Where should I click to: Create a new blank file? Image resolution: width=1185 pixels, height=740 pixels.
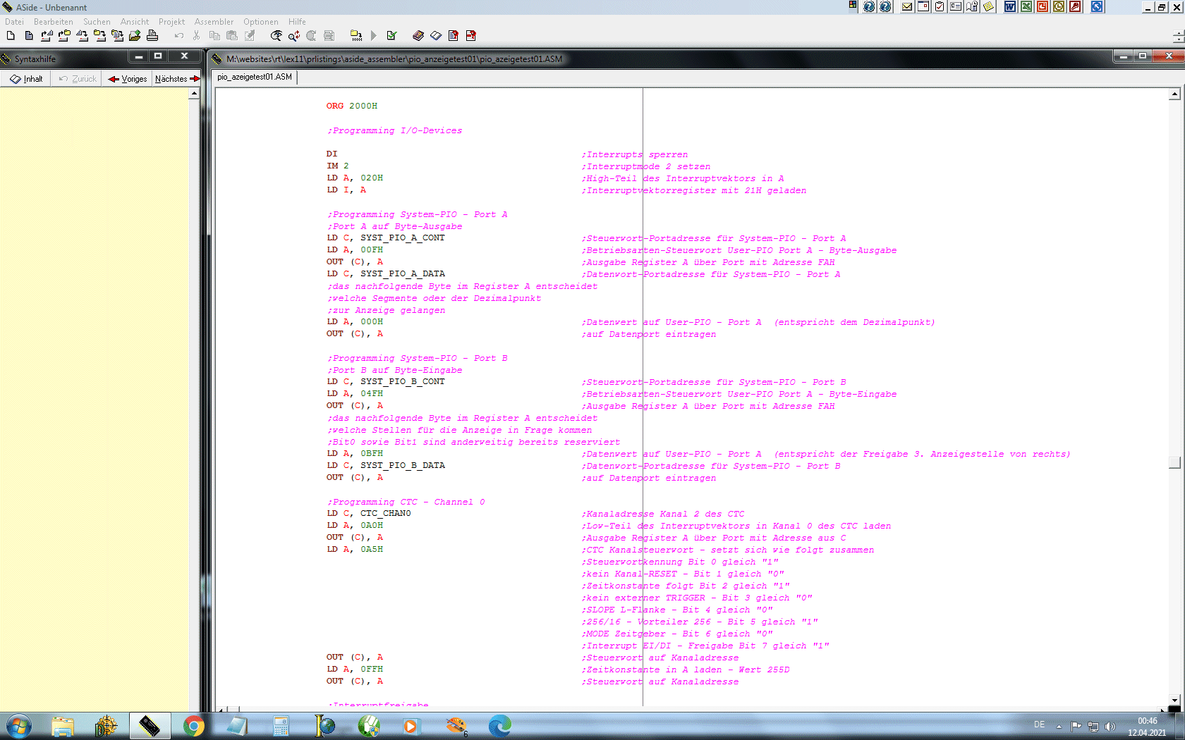(x=11, y=36)
